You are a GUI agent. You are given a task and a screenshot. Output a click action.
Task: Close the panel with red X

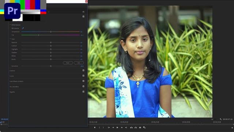(86, 1)
